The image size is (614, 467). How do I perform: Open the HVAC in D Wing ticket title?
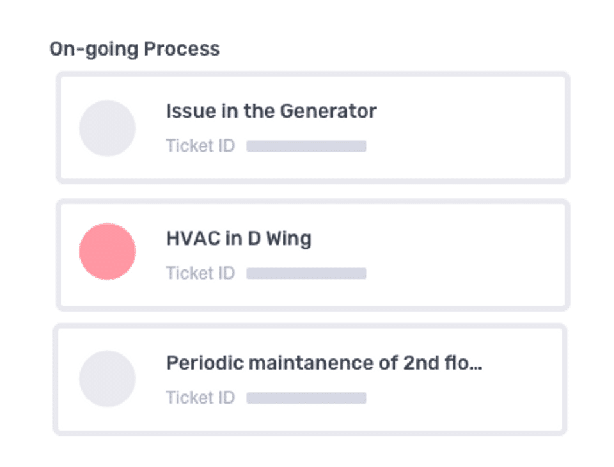click(x=239, y=239)
